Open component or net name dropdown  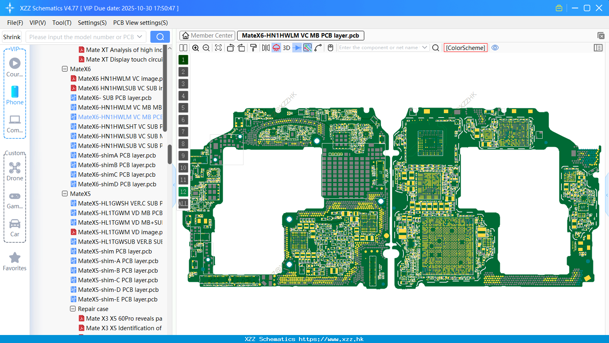425,48
